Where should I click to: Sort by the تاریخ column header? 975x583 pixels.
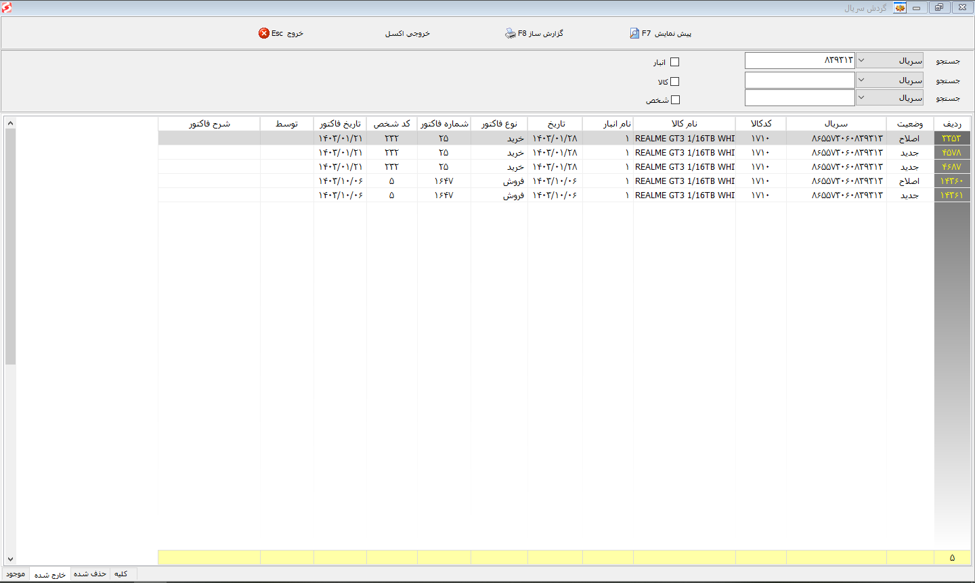coord(555,124)
